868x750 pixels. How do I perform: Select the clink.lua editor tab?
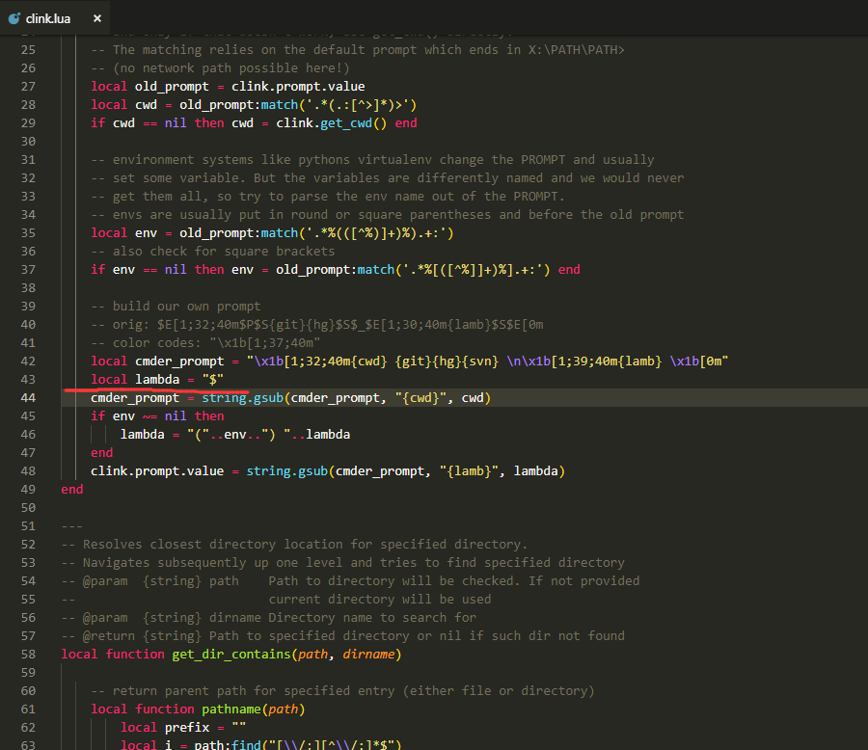click(x=54, y=18)
